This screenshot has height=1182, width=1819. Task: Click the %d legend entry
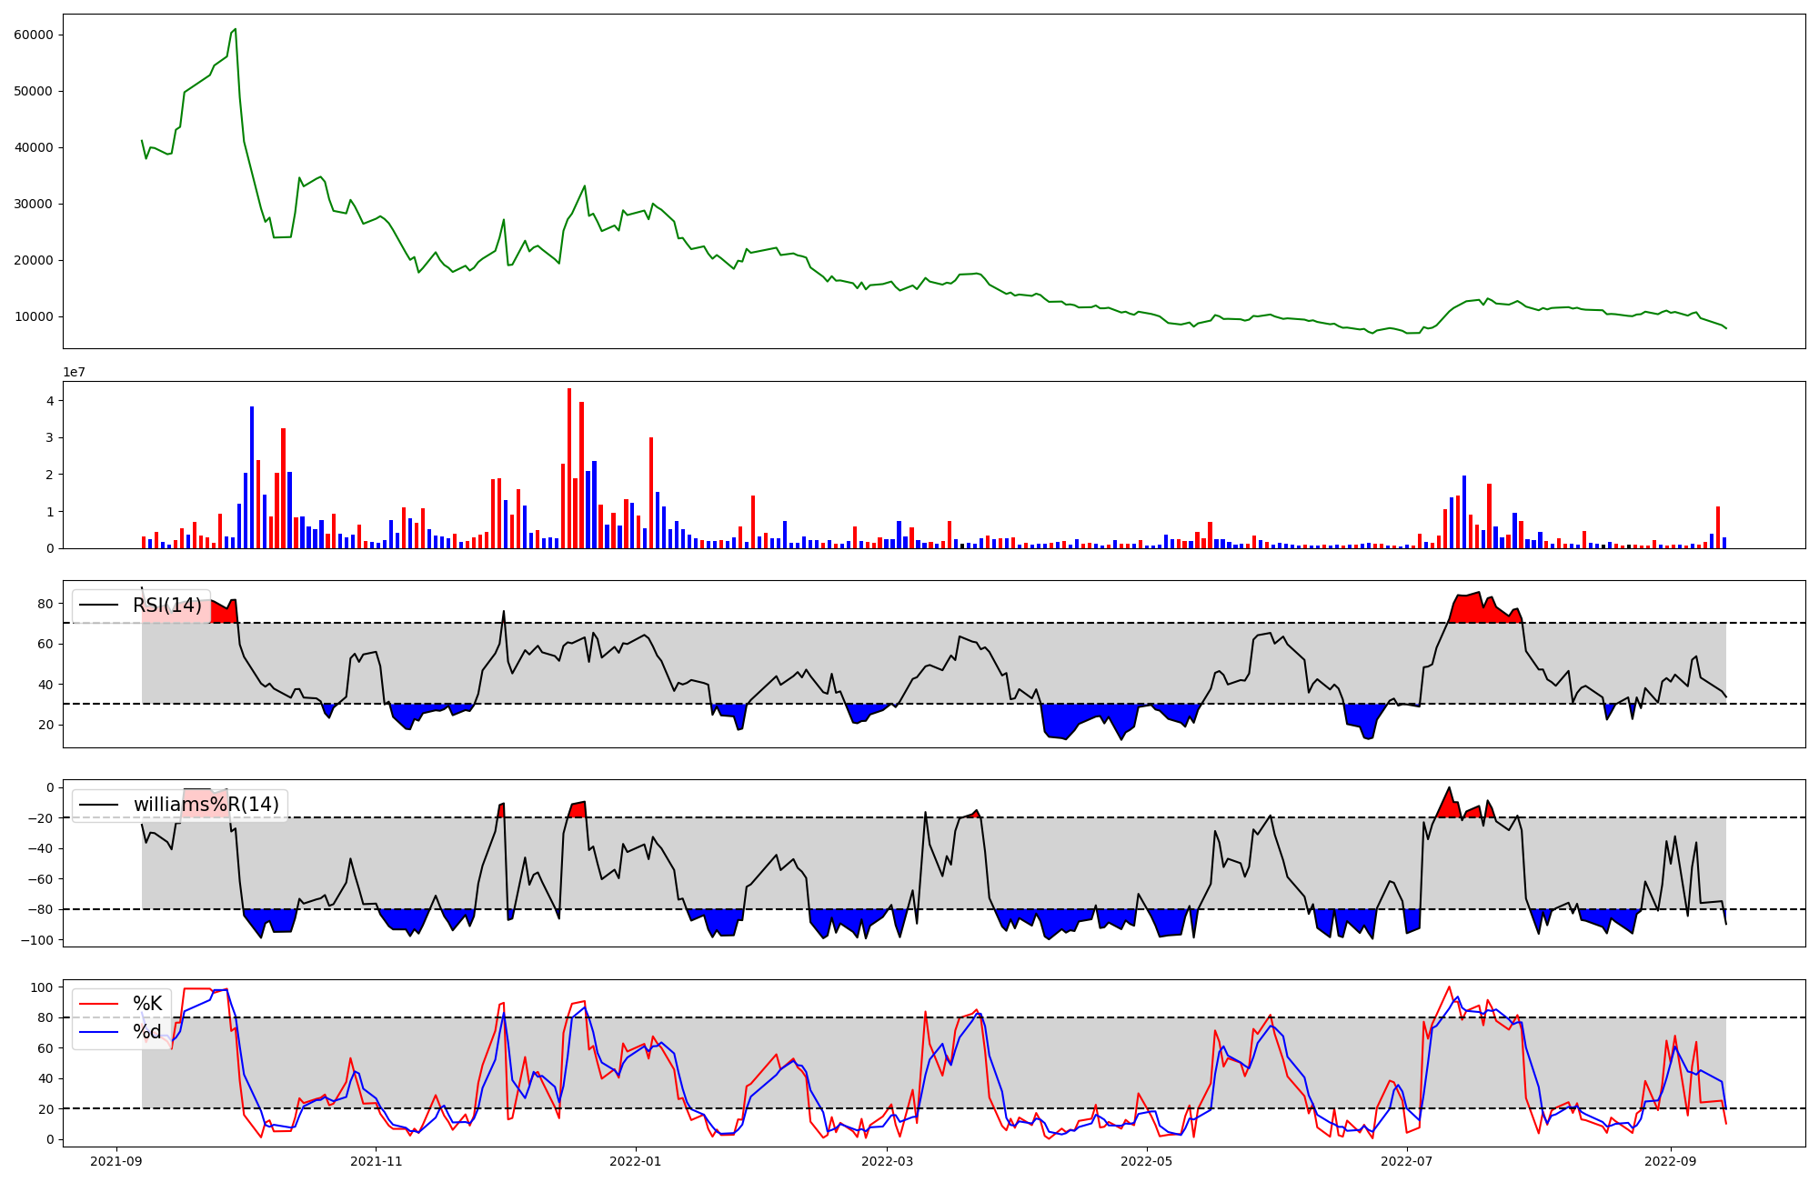pyautogui.click(x=147, y=1032)
